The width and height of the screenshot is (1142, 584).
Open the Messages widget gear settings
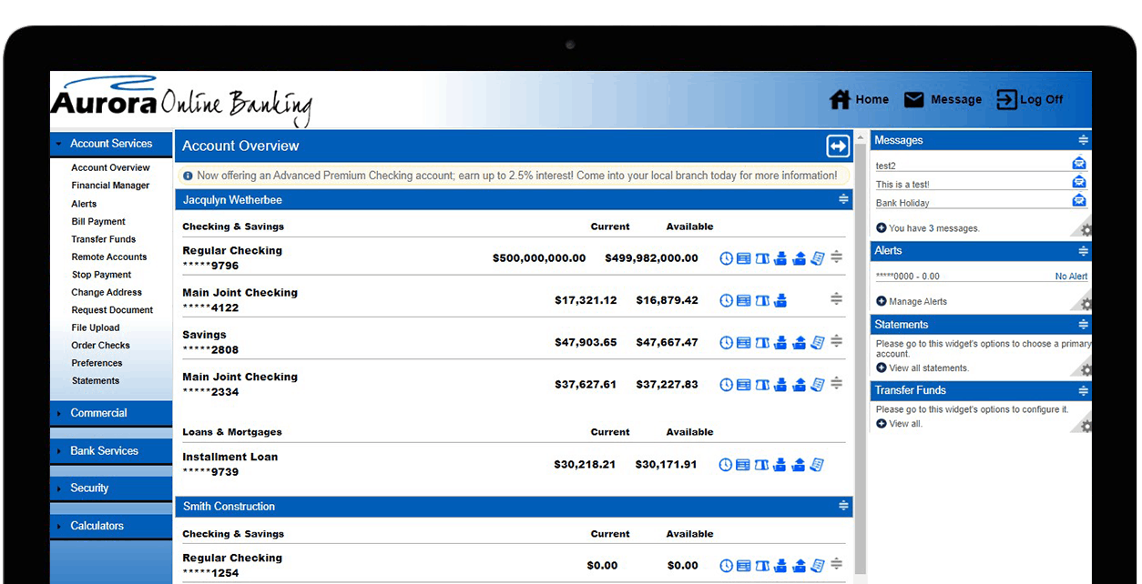click(1086, 230)
